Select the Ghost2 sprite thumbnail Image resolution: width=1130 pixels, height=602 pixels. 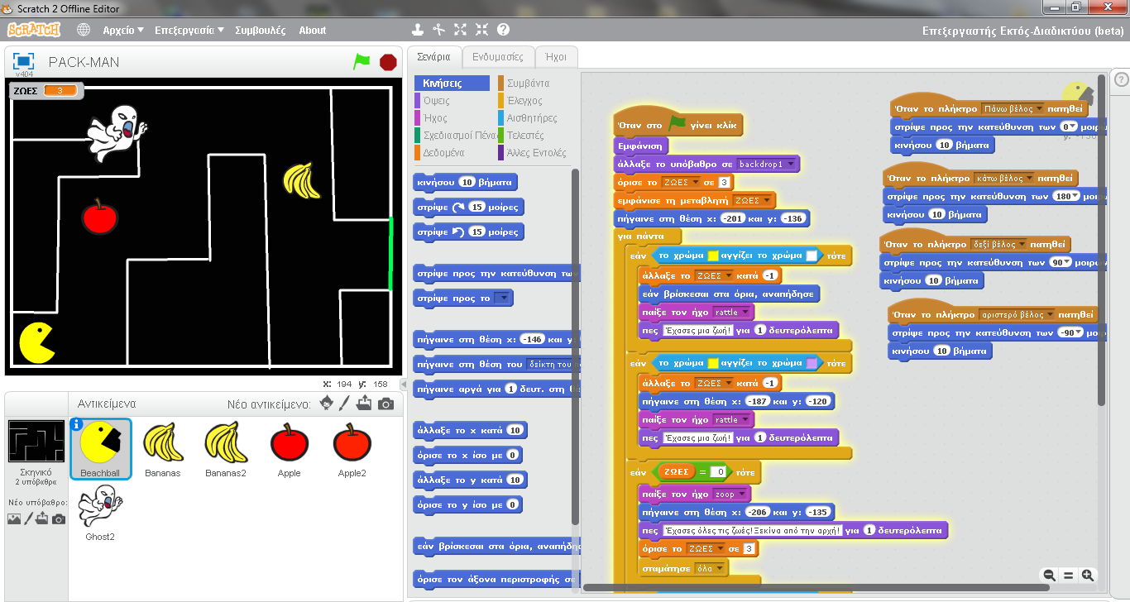100,513
